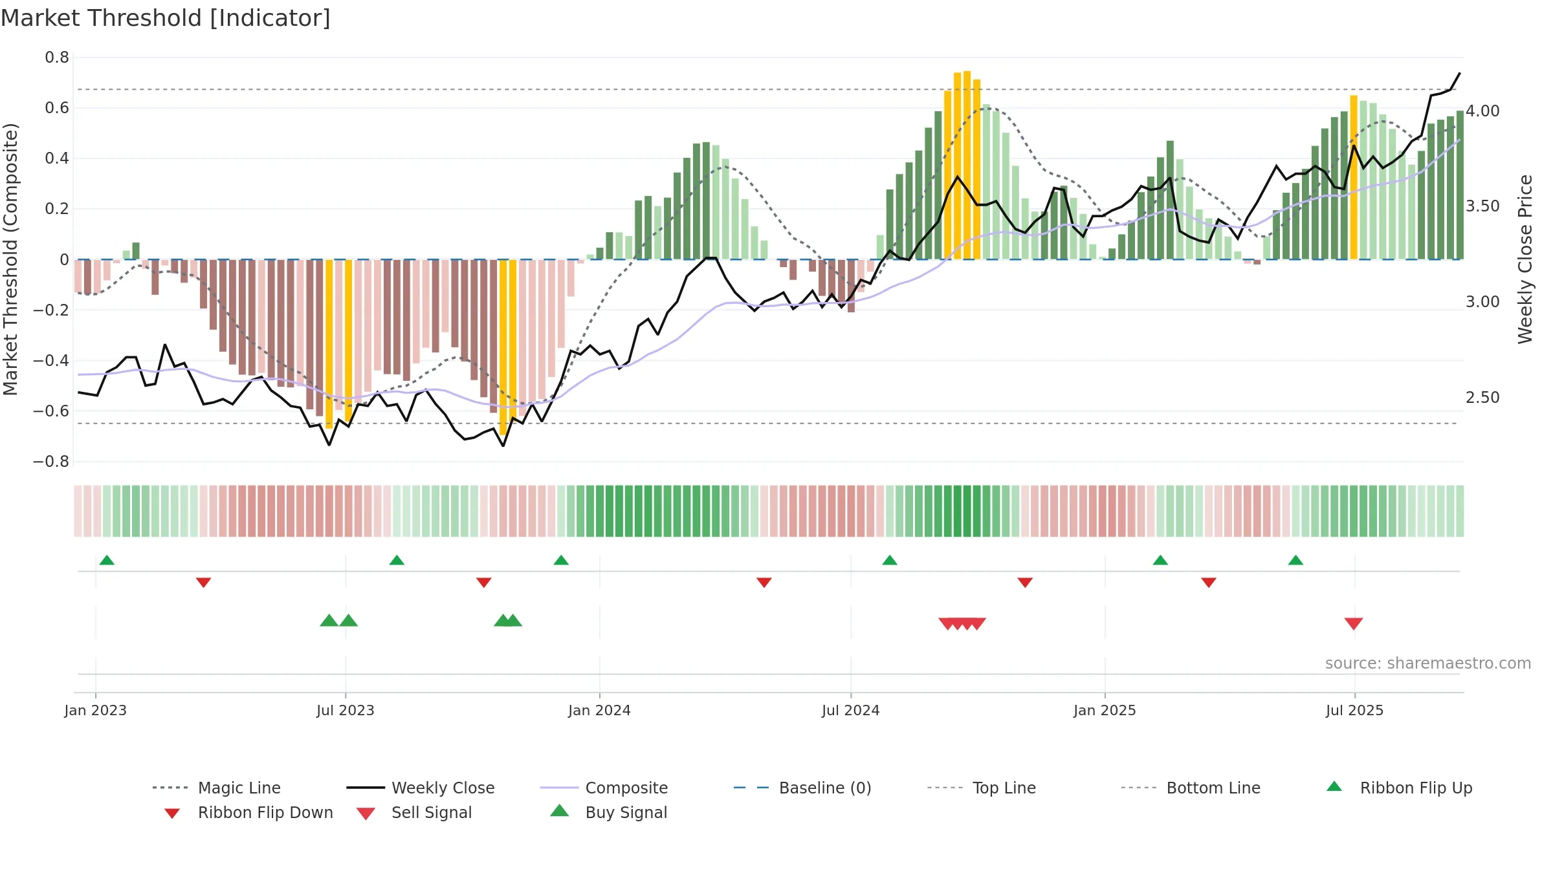Viewport: 1553px width, 873px height.
Task: Click the ribbon flip up marker before Jul 2025
Action: [1295, 560]
